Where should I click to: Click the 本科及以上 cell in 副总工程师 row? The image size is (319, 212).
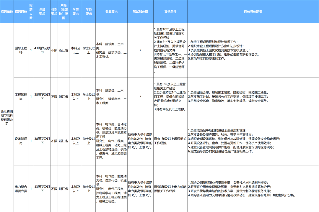(x=76, y=50)
